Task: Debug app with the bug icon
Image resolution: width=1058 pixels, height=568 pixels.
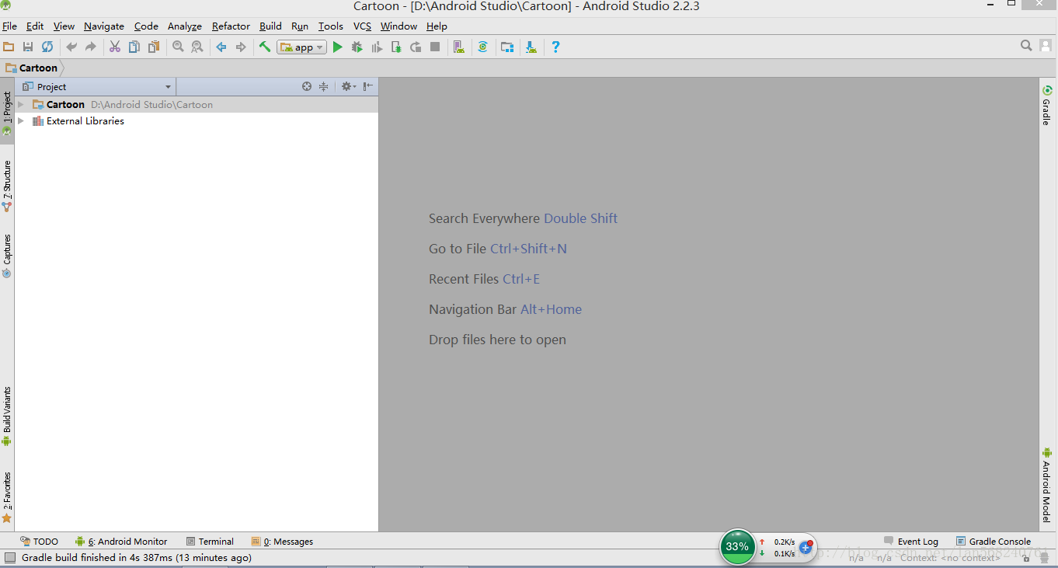Action: pyautogui.click(x=357, y=47)
